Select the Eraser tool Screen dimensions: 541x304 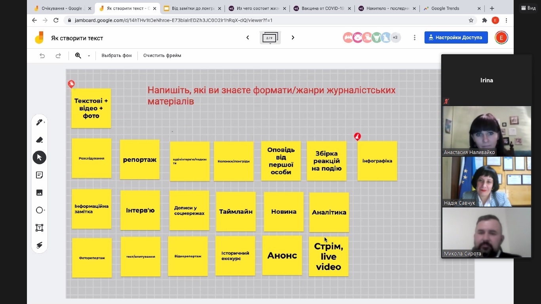coord(39,140)
